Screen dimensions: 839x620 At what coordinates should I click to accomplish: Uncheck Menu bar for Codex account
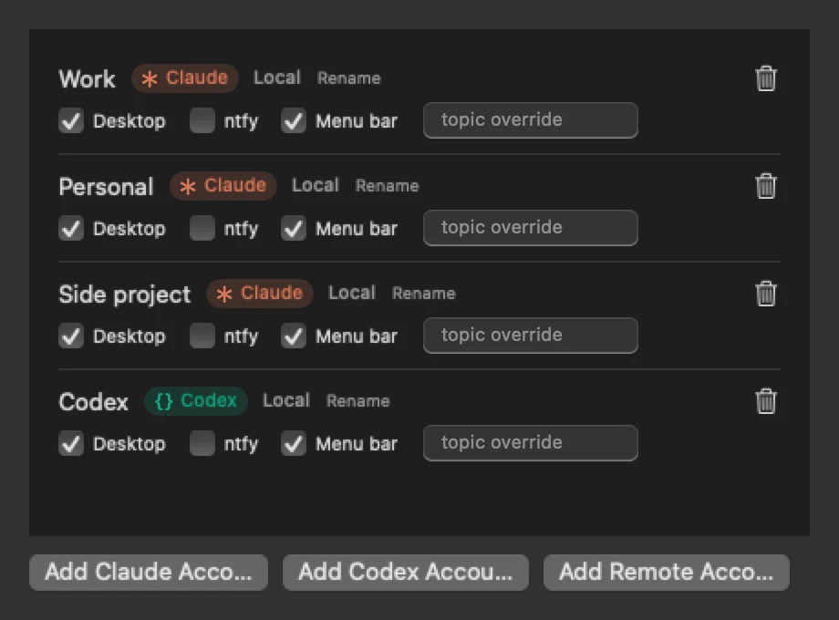click(294, 443)
